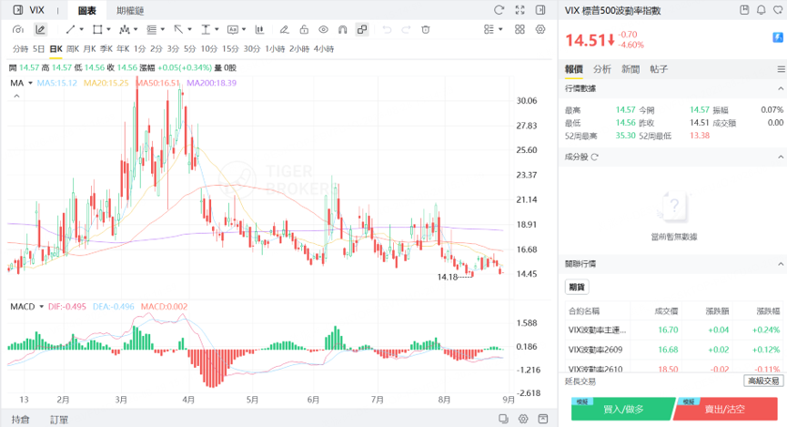Collapse the MA indicator legend arrow
787x427 pixels.
[16, 96]
